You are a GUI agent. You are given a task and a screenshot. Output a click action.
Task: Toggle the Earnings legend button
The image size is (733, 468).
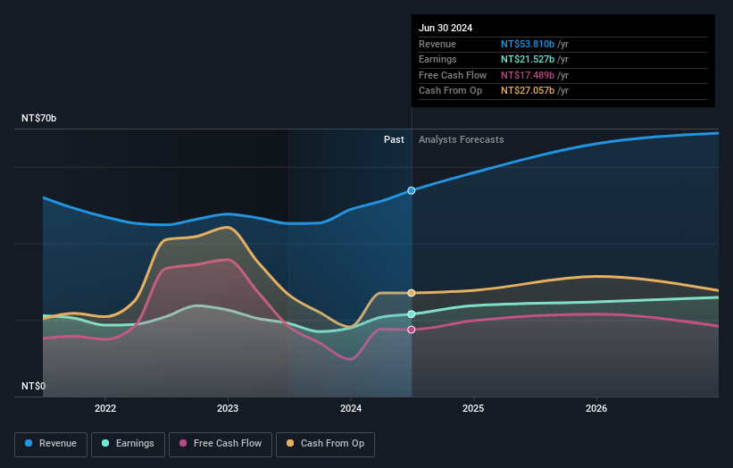click(x=128, y=444)
